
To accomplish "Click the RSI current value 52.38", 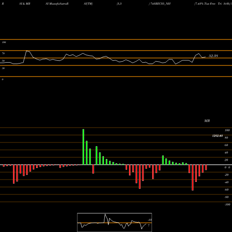I will (x=213, y=56).
